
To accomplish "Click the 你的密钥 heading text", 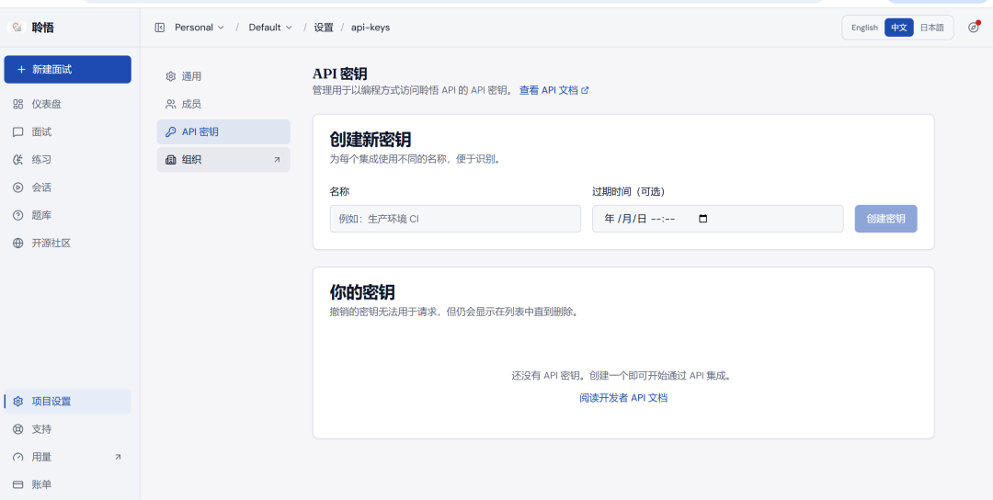I will [x=362, y=291].
